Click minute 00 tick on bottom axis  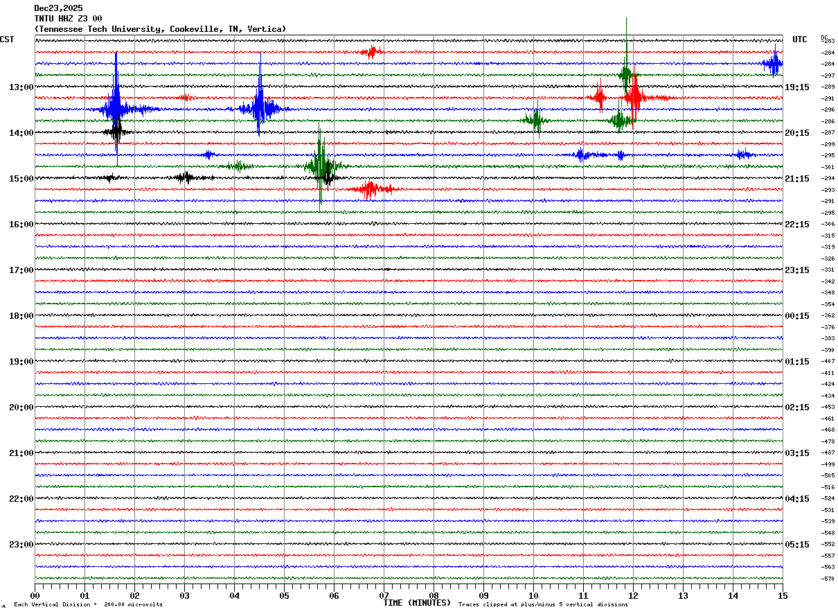(x=35, y=595)
